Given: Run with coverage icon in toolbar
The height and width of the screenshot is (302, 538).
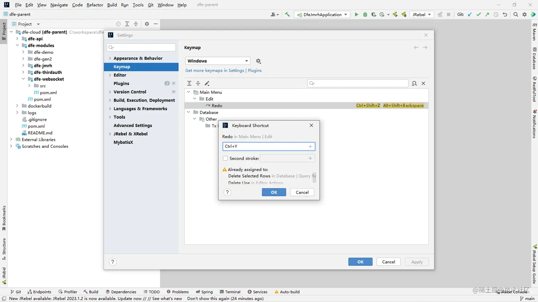Looking at the screenshot, I should pyautogui.click(x=374, y=15).
